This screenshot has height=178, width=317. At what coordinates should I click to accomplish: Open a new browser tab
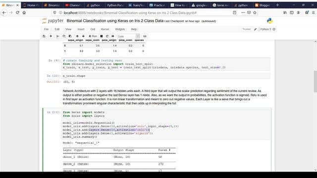[277, 5]
